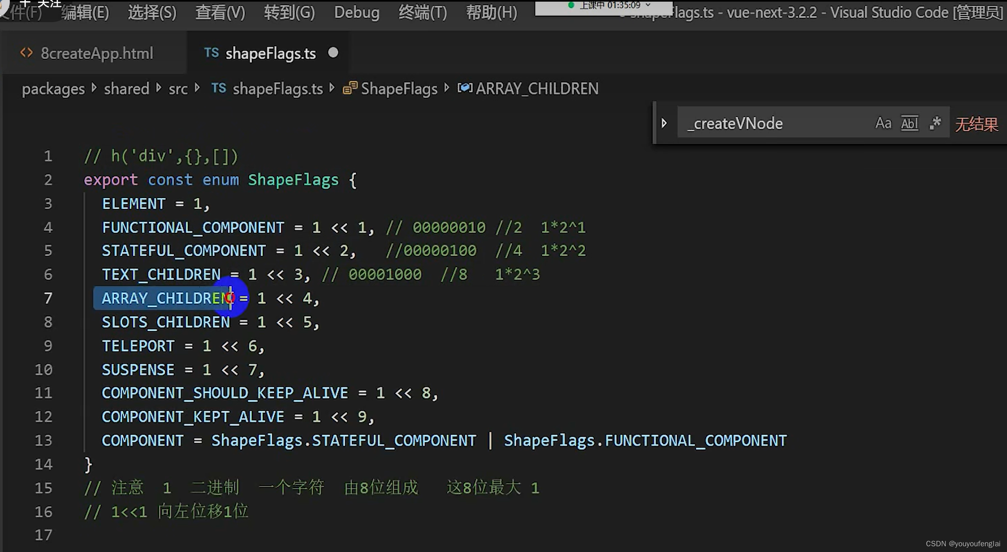Viewport: 1007px width, 552px height.
Task: Expand the _createVNode search results panel
Action: coord(664,123)
